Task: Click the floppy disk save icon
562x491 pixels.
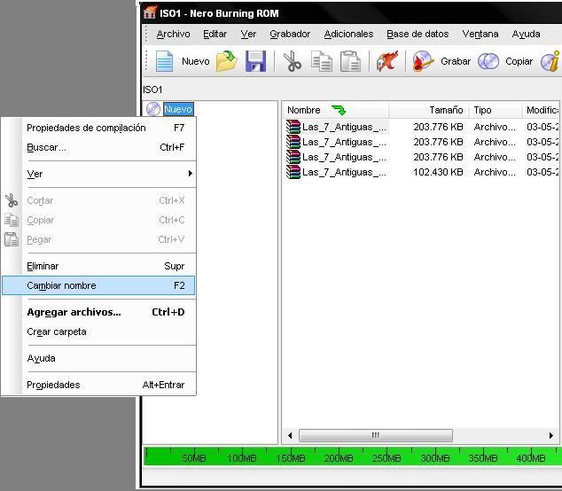Action: (255, 61)
